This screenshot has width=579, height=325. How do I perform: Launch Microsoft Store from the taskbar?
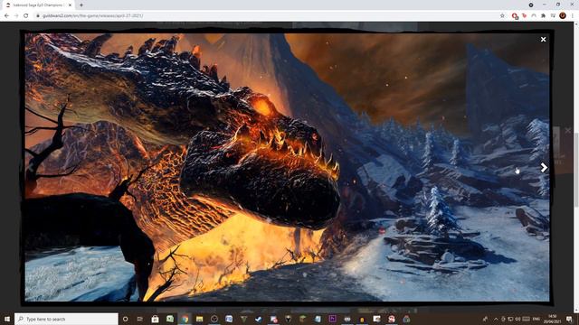point(155,319)
